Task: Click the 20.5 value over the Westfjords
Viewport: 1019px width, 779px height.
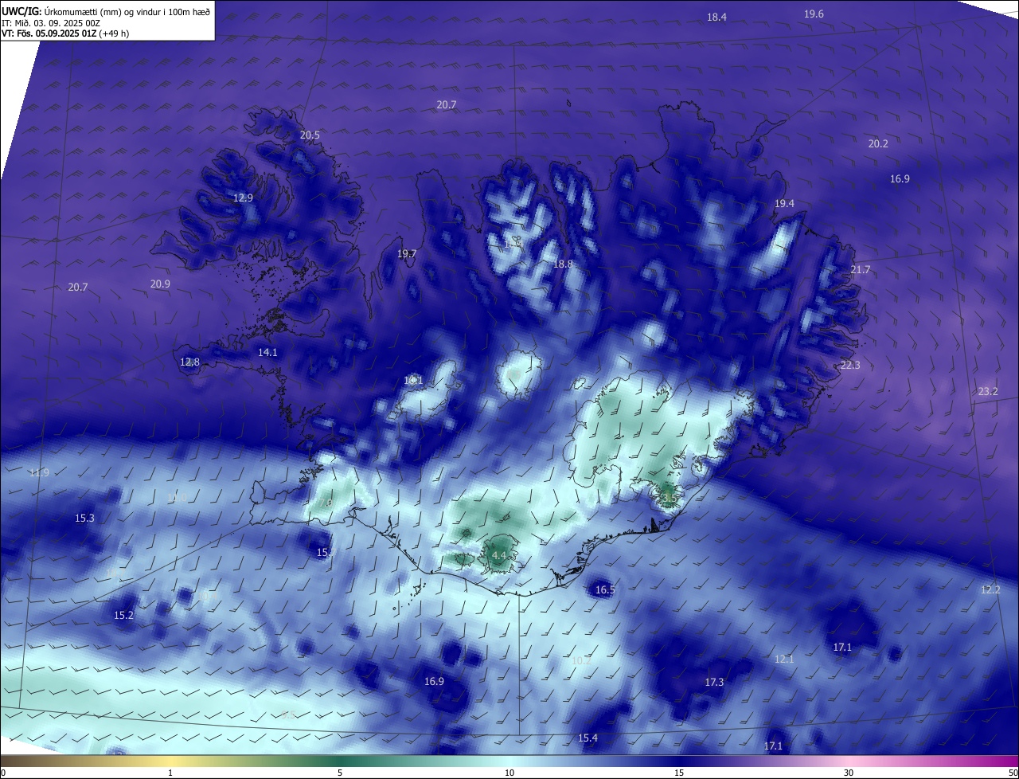Action: click(310, 135)
